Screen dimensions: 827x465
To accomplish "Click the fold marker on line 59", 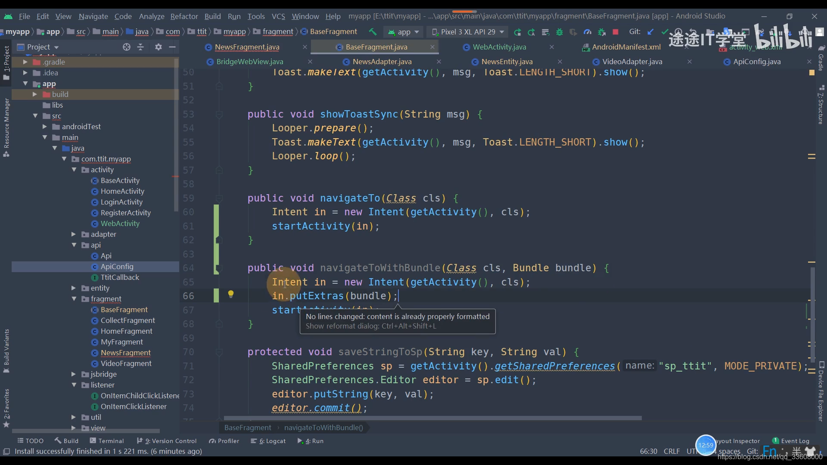I will pos(219,198).
